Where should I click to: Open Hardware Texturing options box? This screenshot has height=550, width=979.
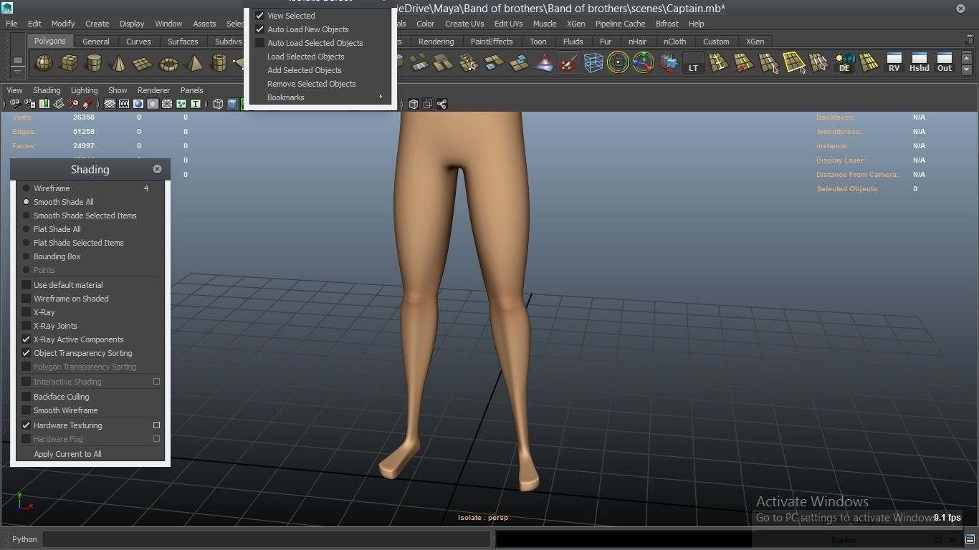(156, 425)
